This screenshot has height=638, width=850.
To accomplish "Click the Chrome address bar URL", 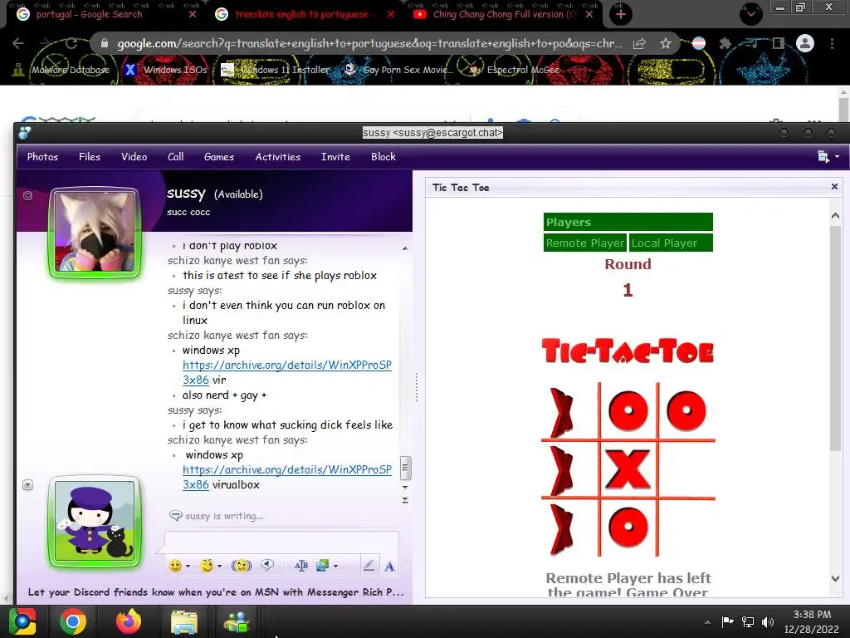I will pyautogui.click(x=369, y=43).
